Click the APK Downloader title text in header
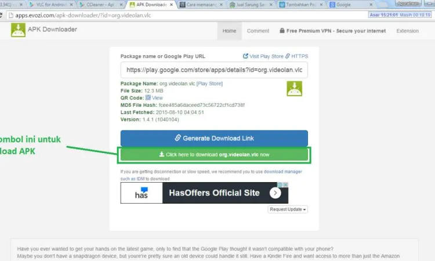 [52, 30]
